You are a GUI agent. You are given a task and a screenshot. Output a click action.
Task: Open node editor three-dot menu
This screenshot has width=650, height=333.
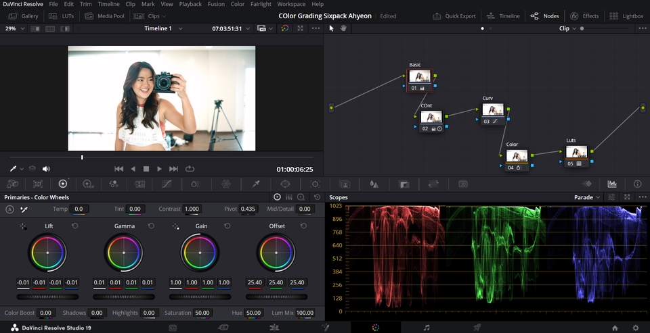point(642,28)
